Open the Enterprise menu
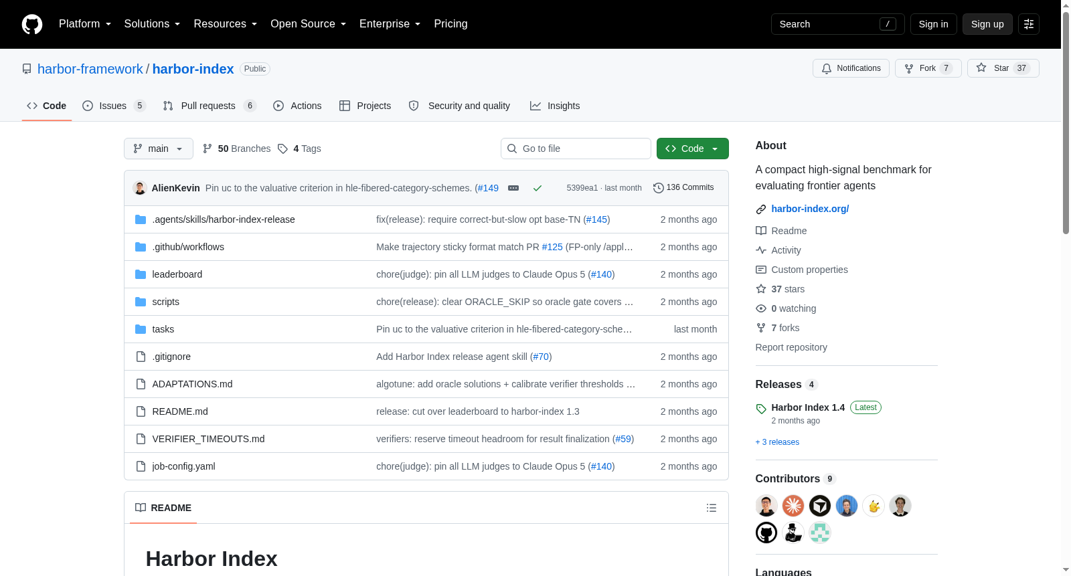Screen dimensions: 1071x576 390,24
